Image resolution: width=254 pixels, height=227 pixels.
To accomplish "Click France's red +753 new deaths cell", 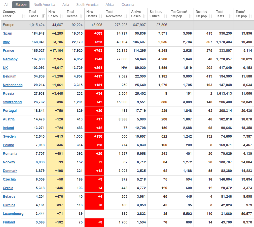I will point(94,51).
